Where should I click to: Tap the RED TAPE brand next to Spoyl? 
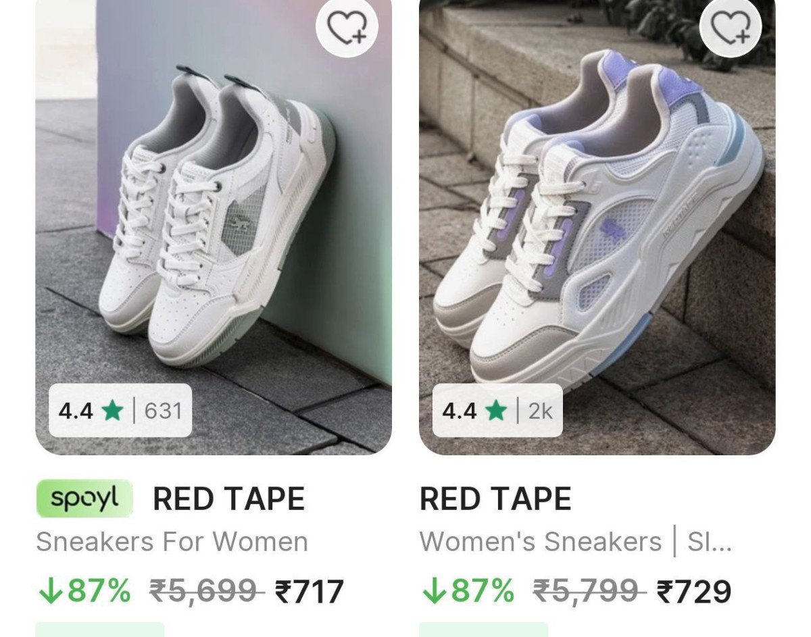(228, 499)
